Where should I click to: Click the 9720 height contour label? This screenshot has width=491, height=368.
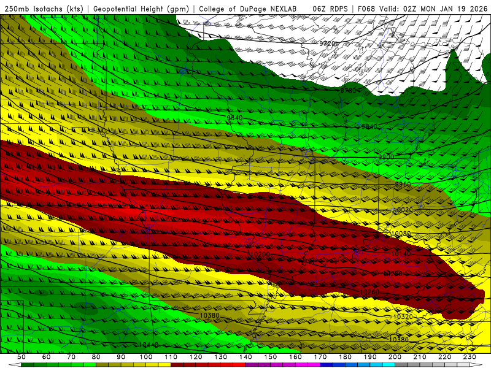327,44
